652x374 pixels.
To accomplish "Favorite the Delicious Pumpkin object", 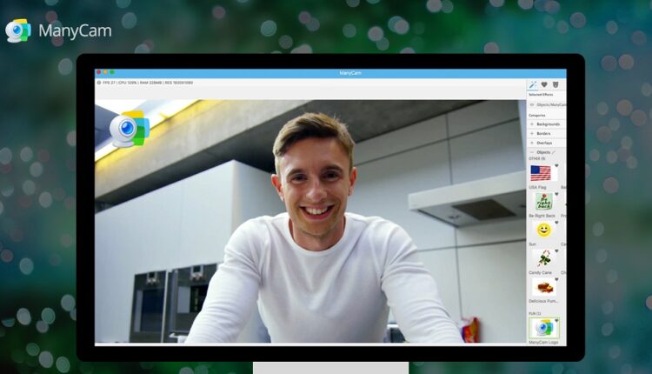I will click(556, 279).
